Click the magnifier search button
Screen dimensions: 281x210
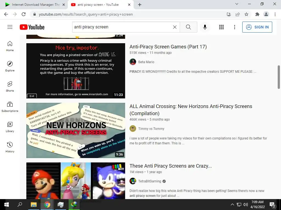(188, 27)
